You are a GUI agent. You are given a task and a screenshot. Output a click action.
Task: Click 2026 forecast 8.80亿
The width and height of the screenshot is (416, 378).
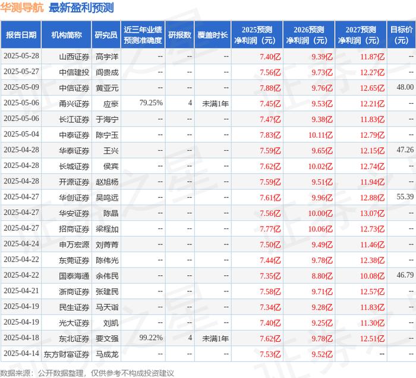pyautogui.click(x=322, y=276)
